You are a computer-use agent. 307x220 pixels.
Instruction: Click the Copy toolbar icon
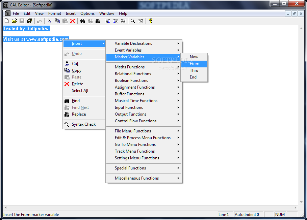(57, 21)
